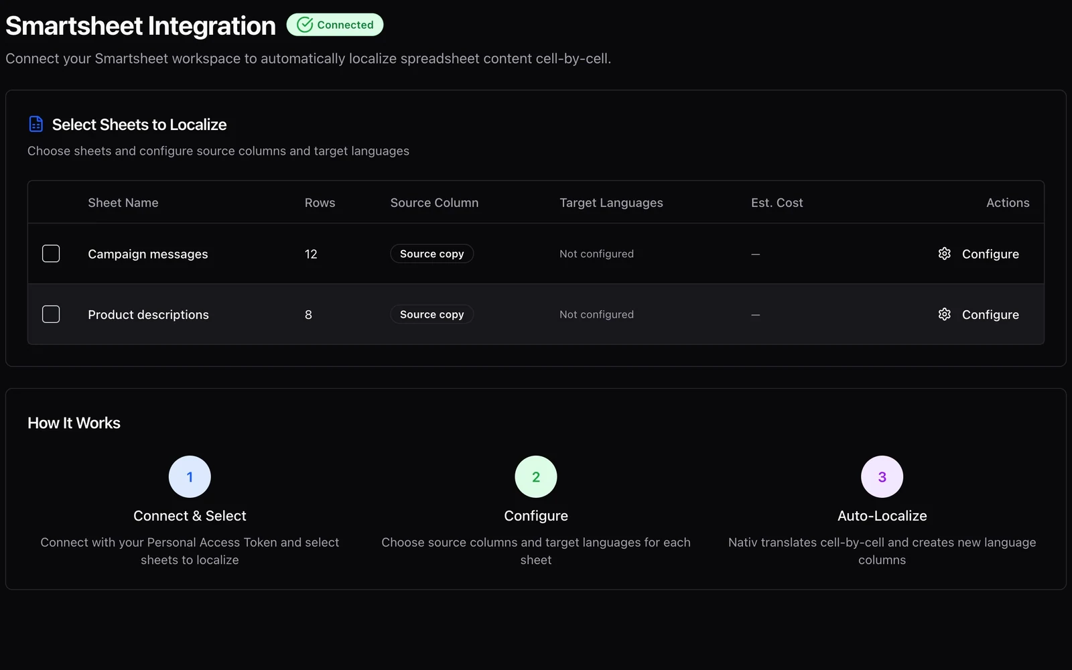1072x670 pixels.
Task: Click the step 3 circle badge
Action: tap(882, 477)
